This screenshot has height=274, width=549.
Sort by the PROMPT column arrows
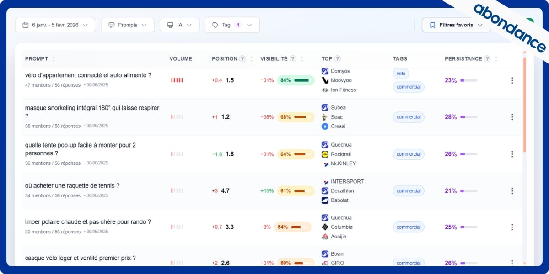point(53,59)
